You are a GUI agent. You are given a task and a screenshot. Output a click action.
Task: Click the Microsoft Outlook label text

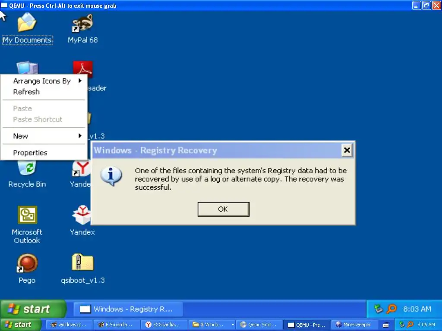coord(27,236)
